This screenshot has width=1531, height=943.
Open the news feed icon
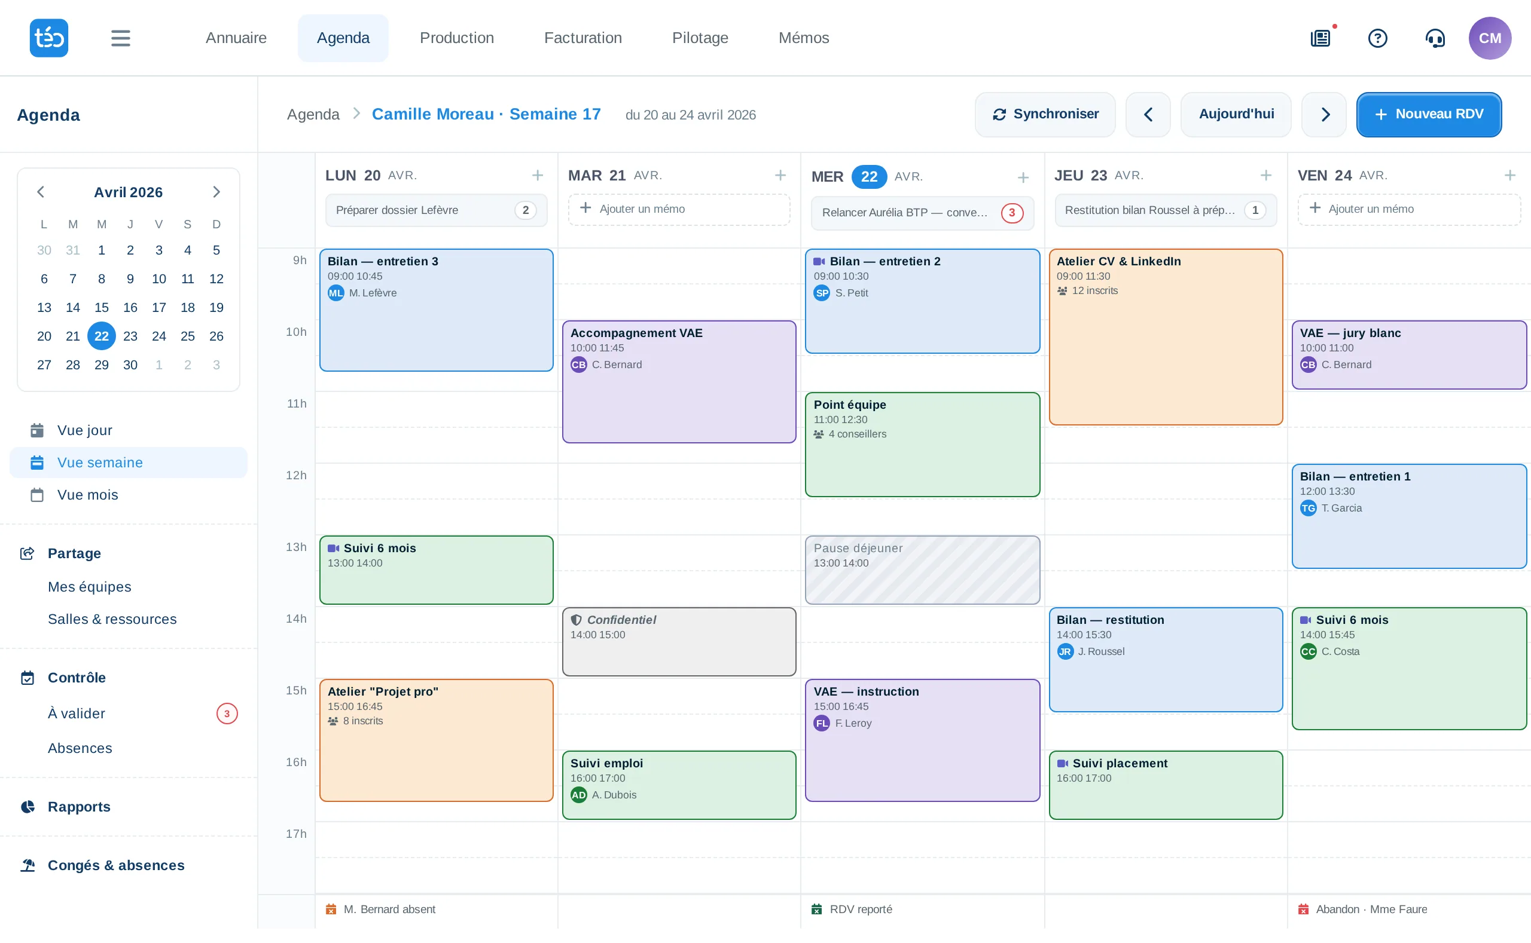click(x=1320, y=38)
